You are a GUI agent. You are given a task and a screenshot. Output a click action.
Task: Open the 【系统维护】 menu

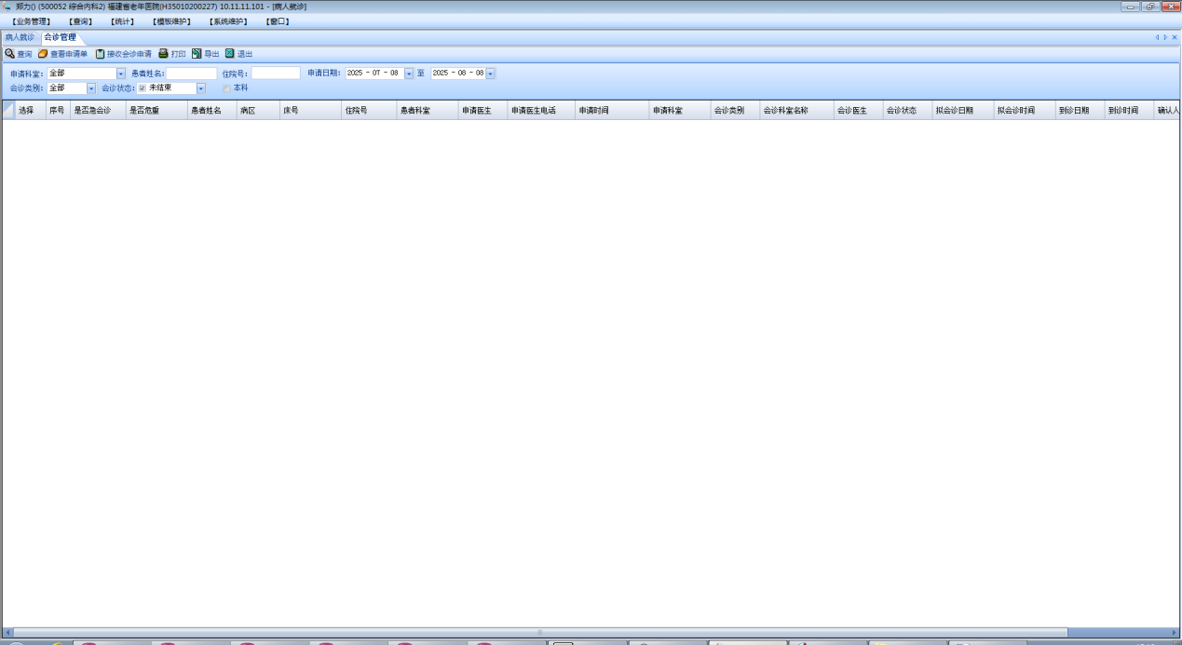click(228, 21)
